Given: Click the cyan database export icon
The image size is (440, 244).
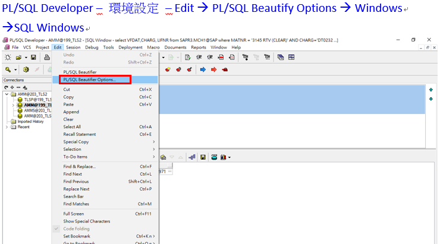Looking at the screenshot, I should (214, 157).
